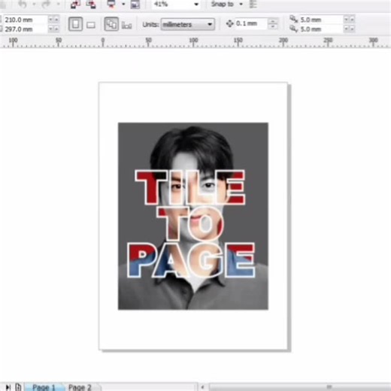391x391 pixels.
Task: Click the Undo arrow icon
Action: click(23, 4)
